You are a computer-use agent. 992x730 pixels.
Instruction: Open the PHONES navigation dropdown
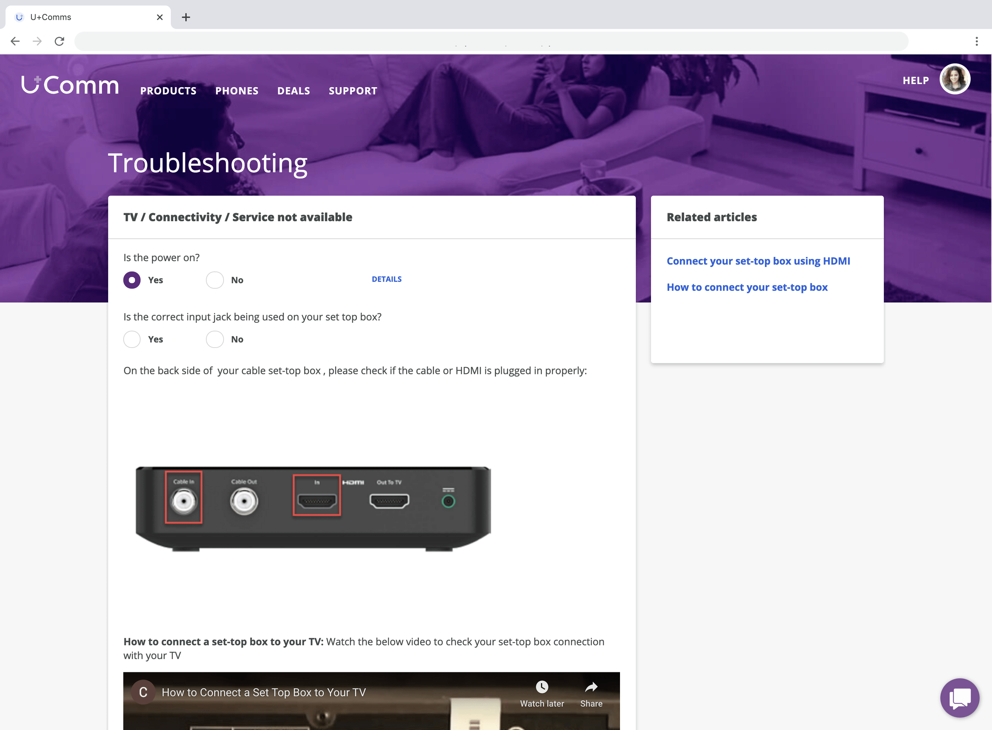[x=236, y=90]
